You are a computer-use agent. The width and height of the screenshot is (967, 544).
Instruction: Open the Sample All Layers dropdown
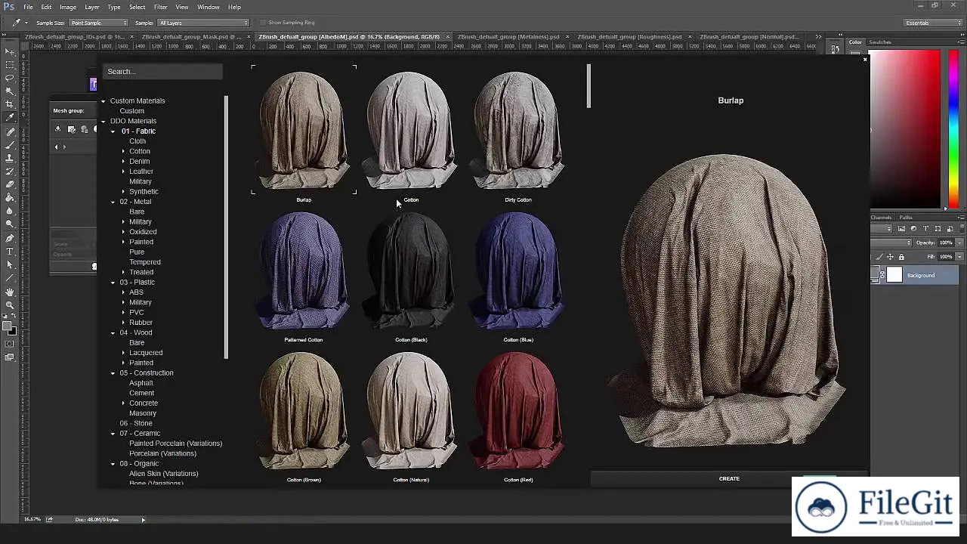click(x=203, y=23)
